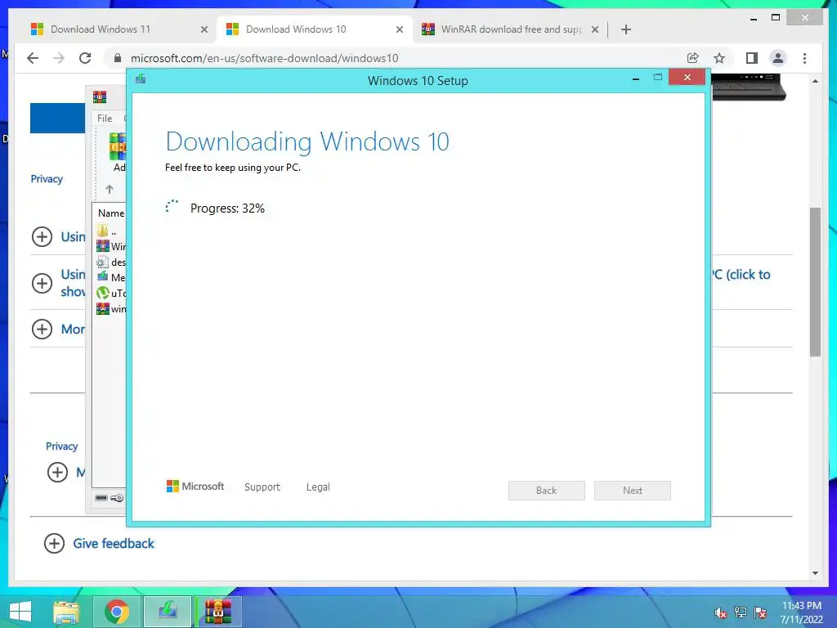Open the Chrome profile menu
The image size is (837, 628).
(x=778, y=58)
